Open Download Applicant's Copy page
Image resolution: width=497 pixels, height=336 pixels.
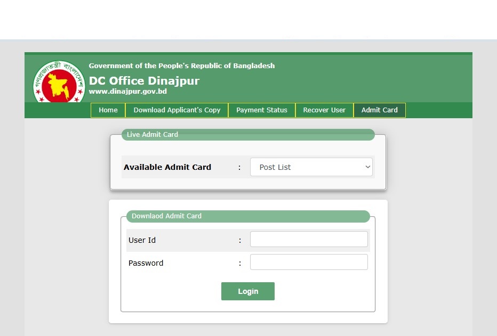tap(177, 110)
